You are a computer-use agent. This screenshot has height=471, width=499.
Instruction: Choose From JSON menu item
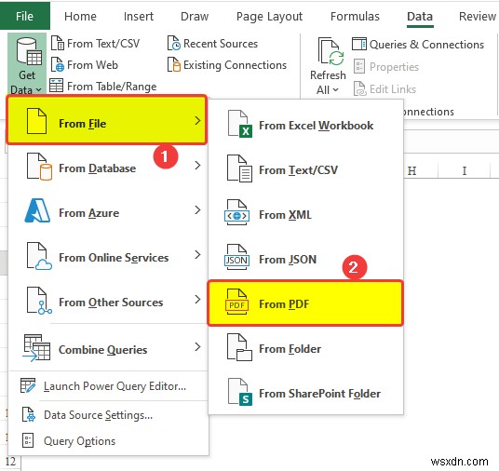tap(306, 258)
